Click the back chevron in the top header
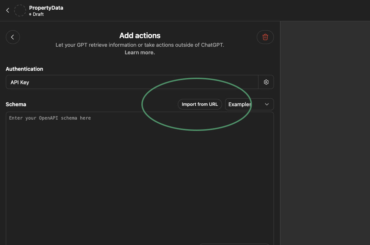The width and height of the screenshot is (370, 245). click(x=7, y=10)
